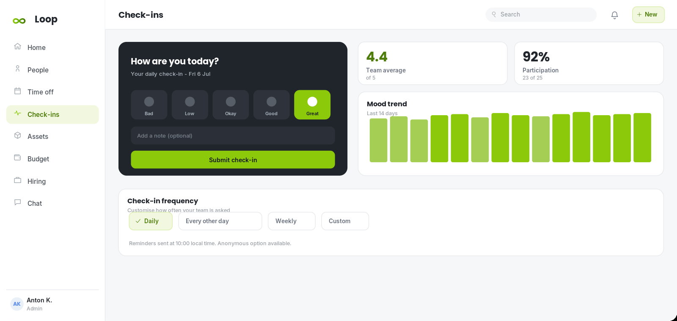The image size is (677, 321).
Task: Go to People via the person icon
Action: (17, 69)
